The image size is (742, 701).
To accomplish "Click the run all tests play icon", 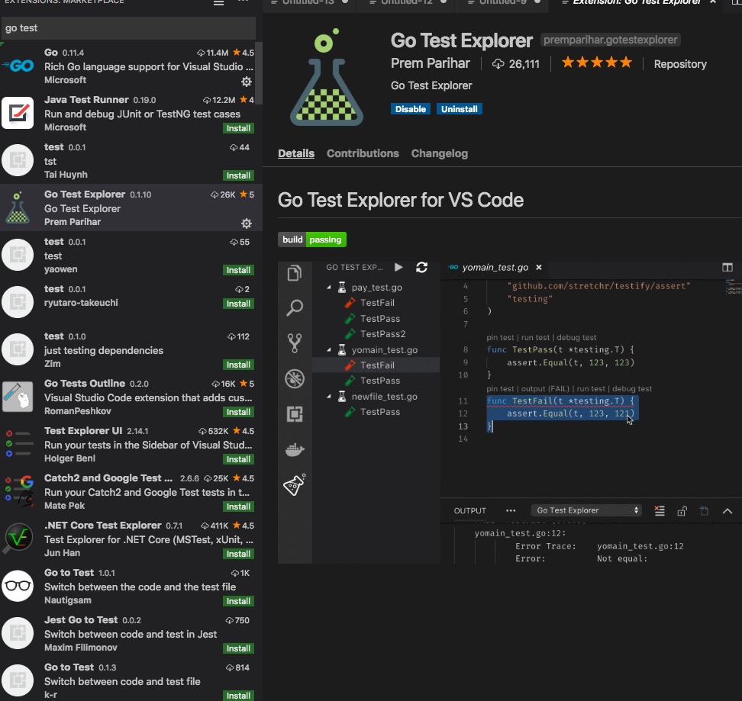I will click(398, 267).
